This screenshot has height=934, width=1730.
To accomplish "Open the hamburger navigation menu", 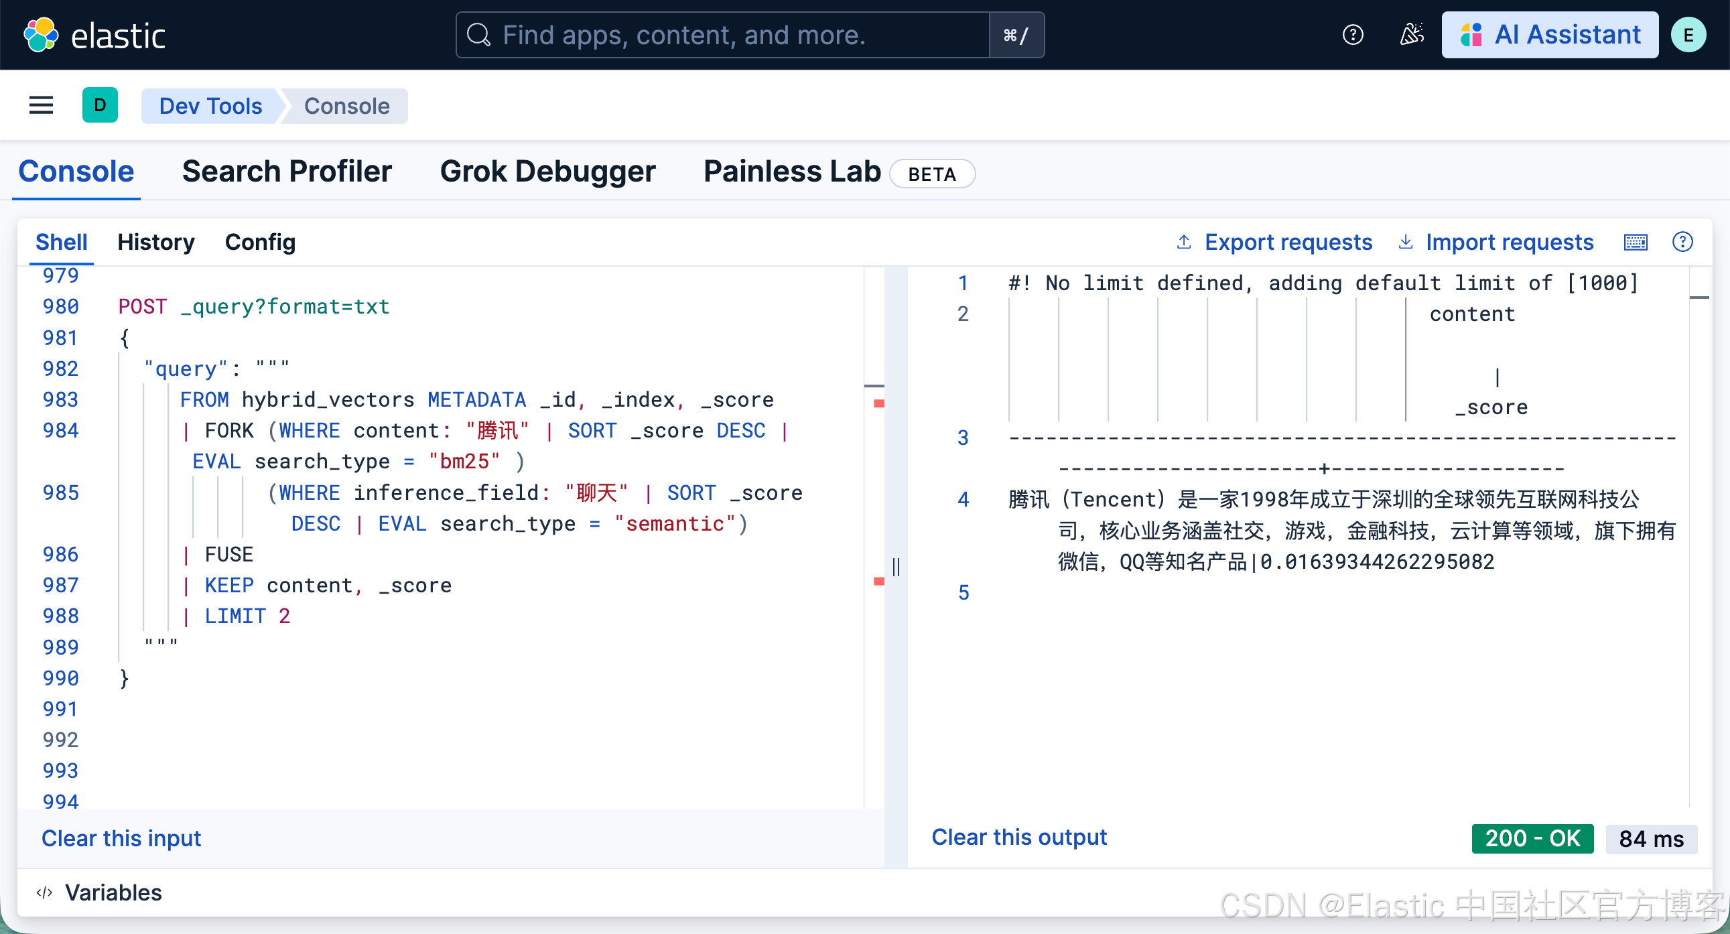I will (41, 105).
